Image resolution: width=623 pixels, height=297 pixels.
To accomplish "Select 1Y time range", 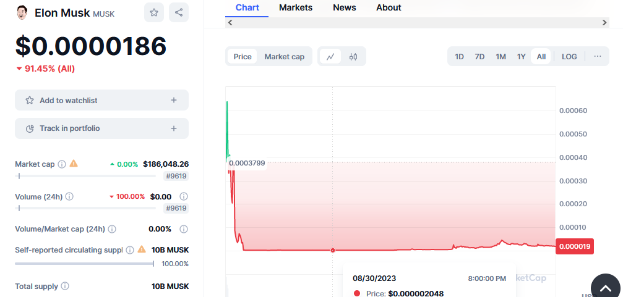I will (x=522, y=57).
